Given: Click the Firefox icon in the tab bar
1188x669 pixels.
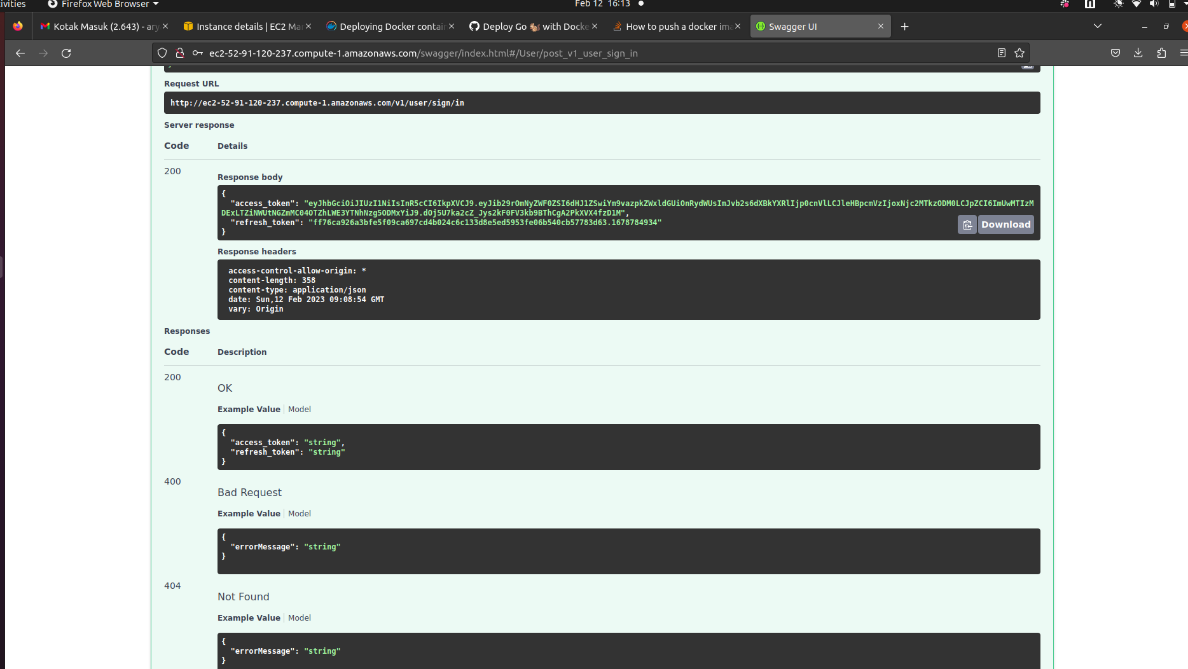Looking at the screenshot, I should click(x=18, y=27).
